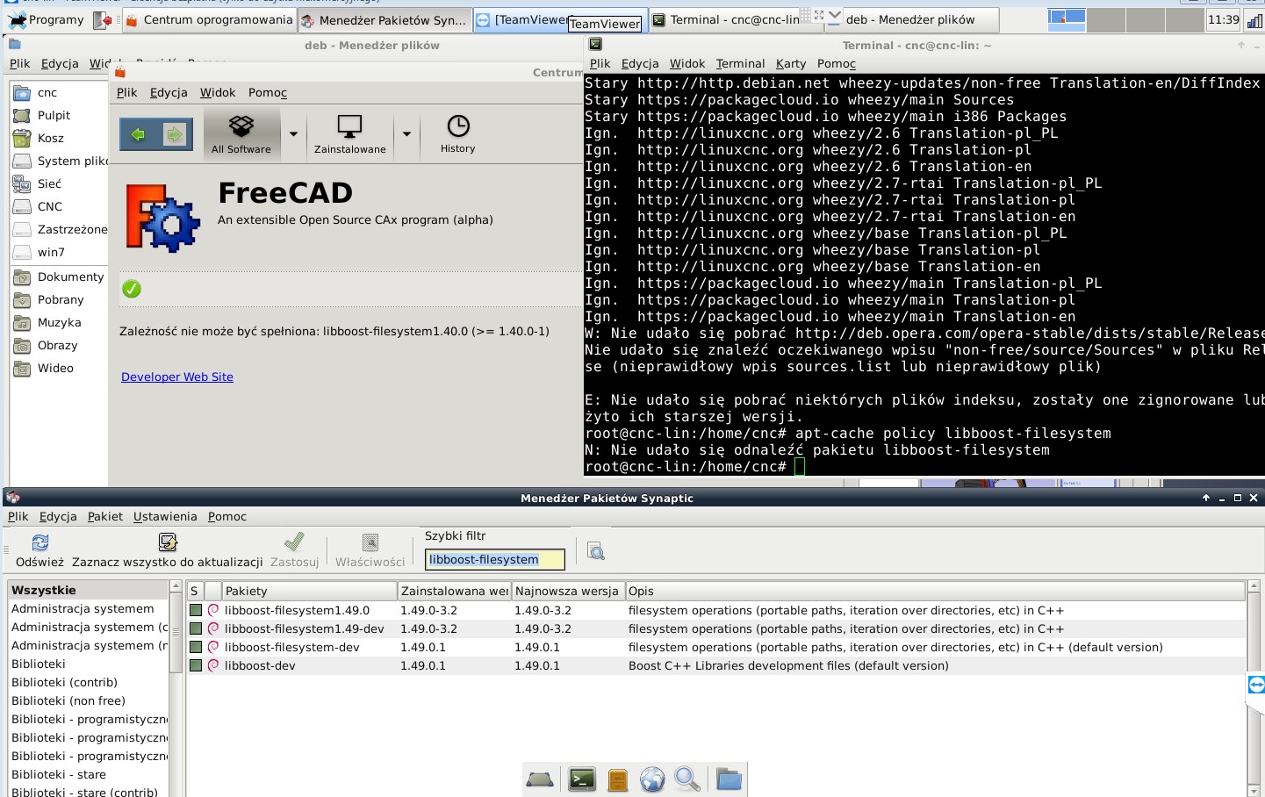
Task: Open Kosz trash in file manager sidebar
Action: tap(50, 138)
